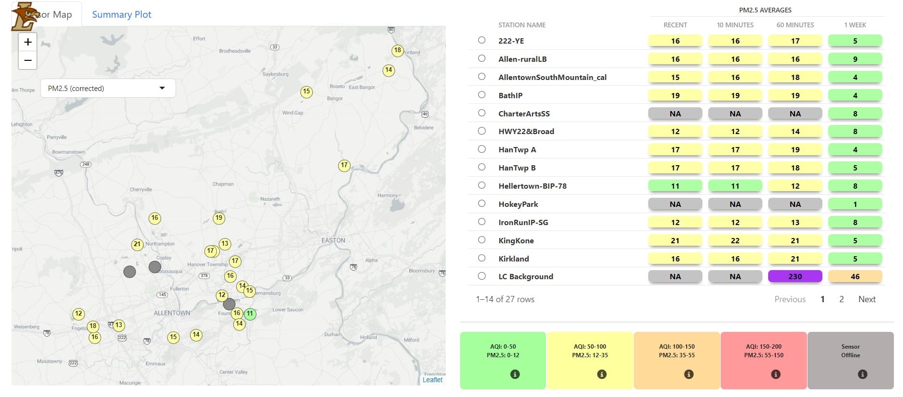Open info icon for AQI 0-50 legend
The image size is (903, 397).
pyautogui.click(x=515, y=374)
